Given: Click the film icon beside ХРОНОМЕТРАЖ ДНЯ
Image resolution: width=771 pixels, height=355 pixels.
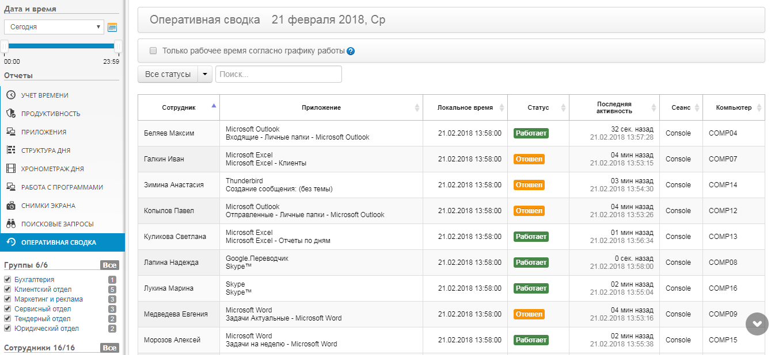Looking at the screenshot, I should point(11,169).
